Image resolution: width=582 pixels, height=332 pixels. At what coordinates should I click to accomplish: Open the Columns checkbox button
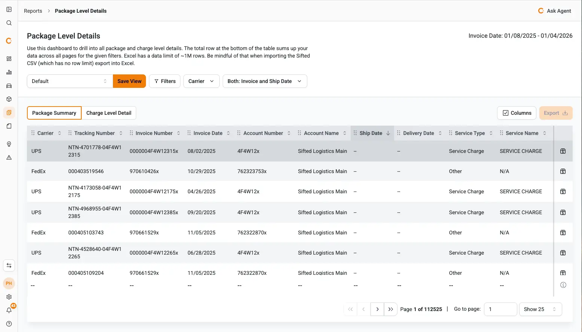pos(517,113)
